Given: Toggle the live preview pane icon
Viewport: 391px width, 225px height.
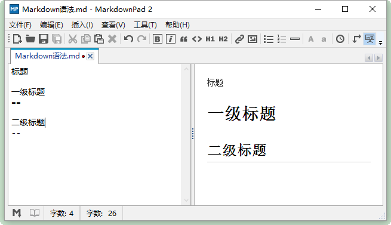Looking at the screenshot, I should (x=370, y=39).
